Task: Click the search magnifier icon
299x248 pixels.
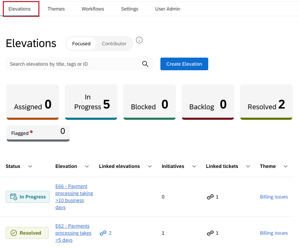Action: coord(145,64)
